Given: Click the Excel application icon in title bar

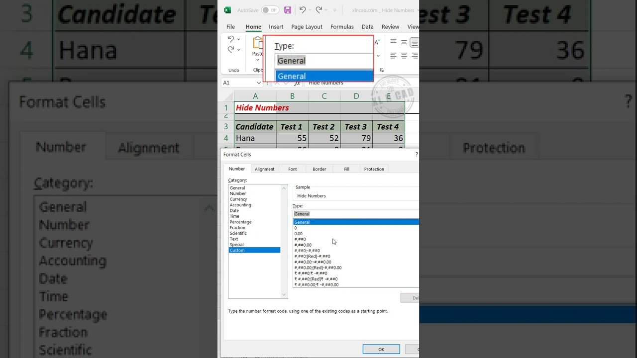Looking at the screenshot, I should point(227,10).
